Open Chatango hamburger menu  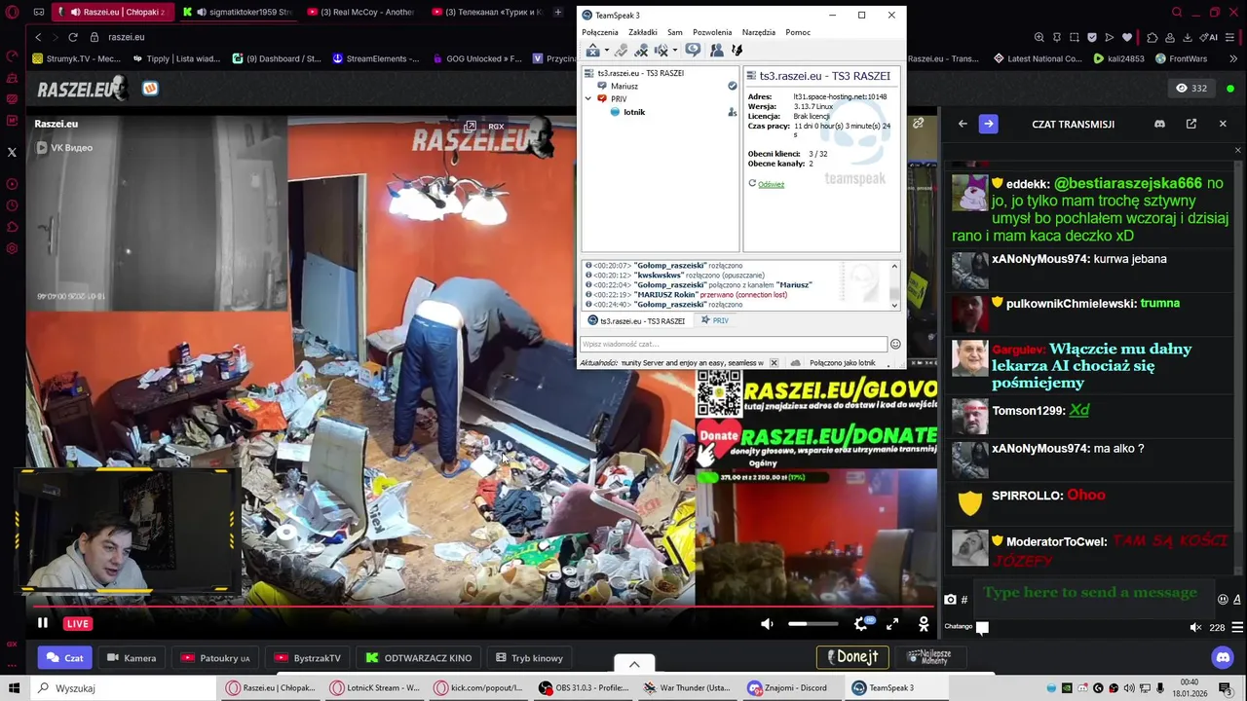tap(1237, 627)
